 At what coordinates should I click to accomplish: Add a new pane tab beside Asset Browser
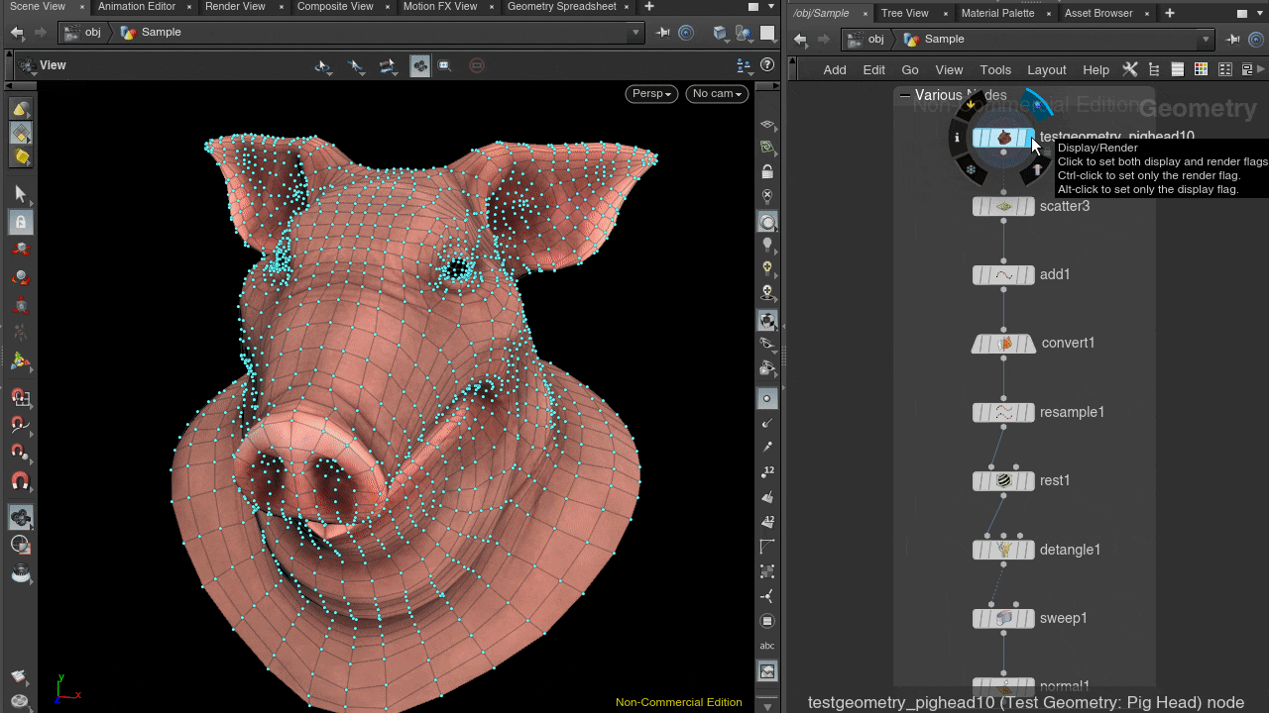click(x=1169, y=14)
